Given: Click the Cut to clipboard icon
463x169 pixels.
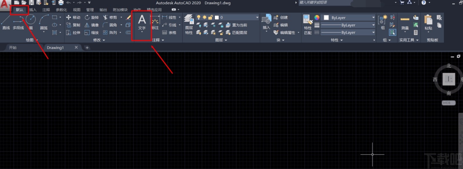Looking at the screenshot, I should pos(439,18).
